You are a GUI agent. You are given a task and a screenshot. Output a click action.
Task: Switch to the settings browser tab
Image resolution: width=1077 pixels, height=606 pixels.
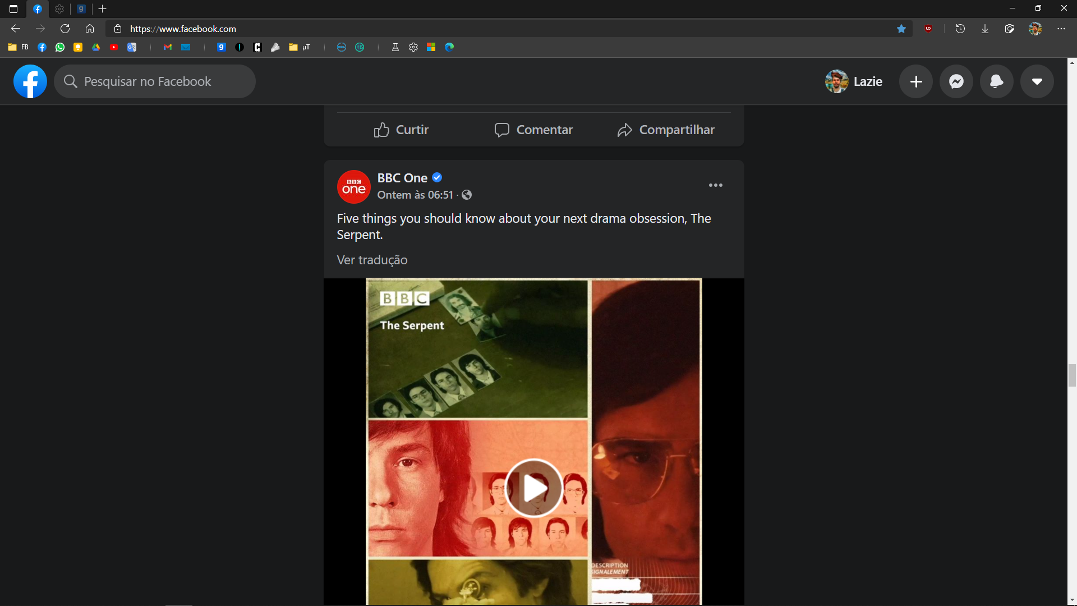59,9
